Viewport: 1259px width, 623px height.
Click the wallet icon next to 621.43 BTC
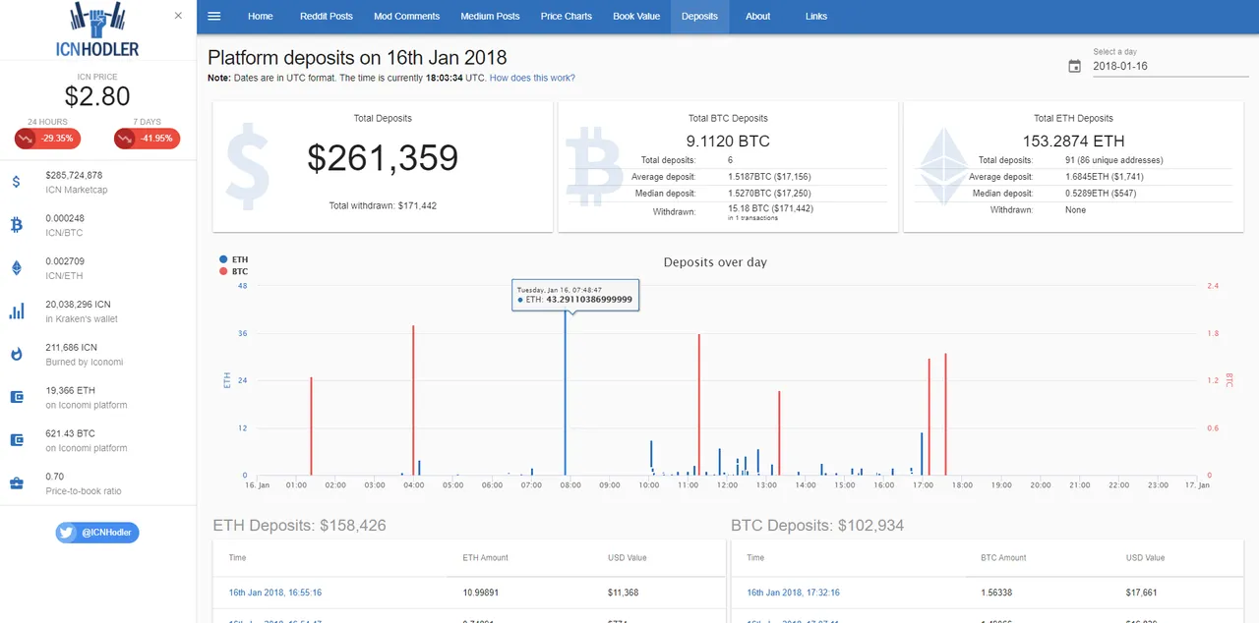point(17,440)
